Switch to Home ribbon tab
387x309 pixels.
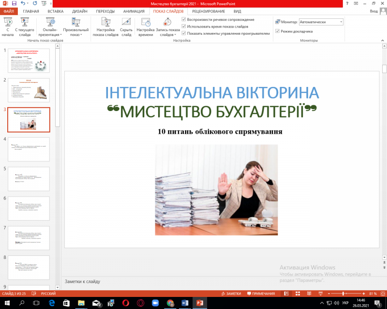[31, 11]
